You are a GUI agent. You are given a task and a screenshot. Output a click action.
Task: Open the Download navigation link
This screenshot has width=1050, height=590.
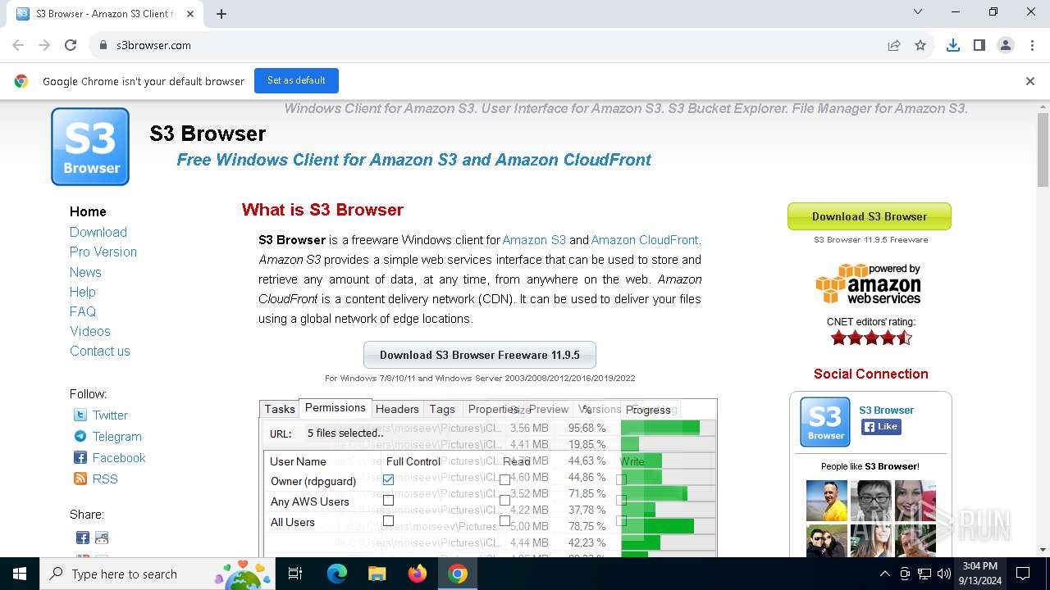[98, 232]
